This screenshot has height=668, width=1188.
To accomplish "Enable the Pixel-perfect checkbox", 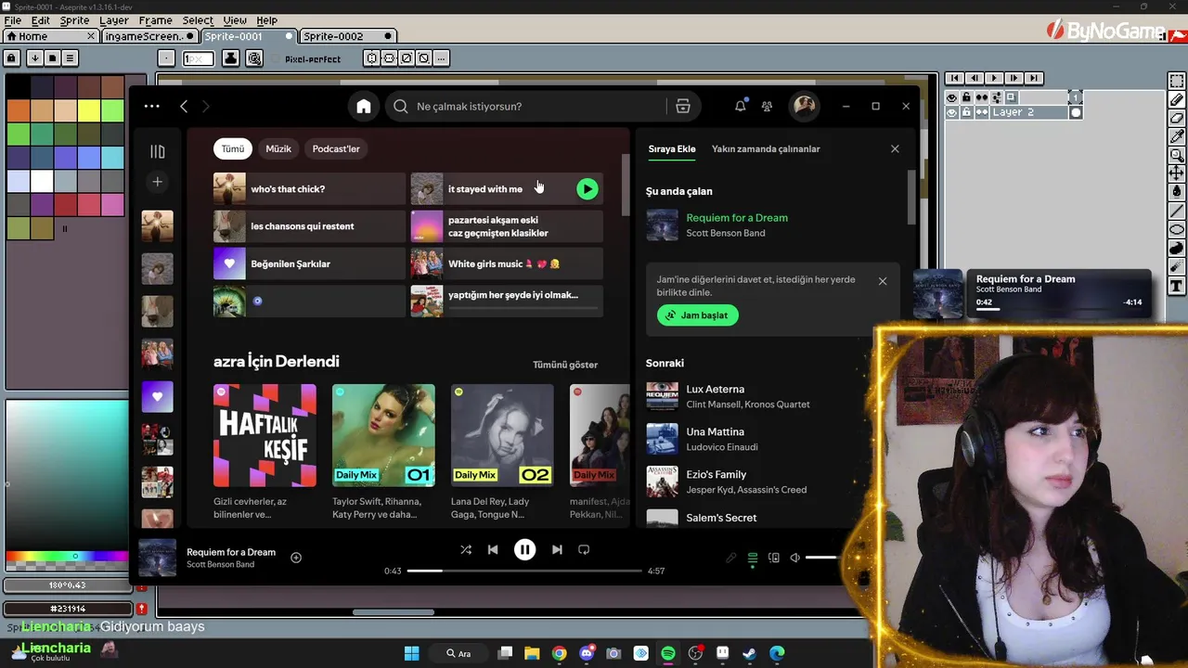I will click(276, 58).
